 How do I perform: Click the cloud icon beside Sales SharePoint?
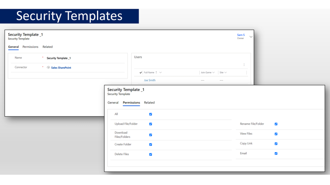48,67
